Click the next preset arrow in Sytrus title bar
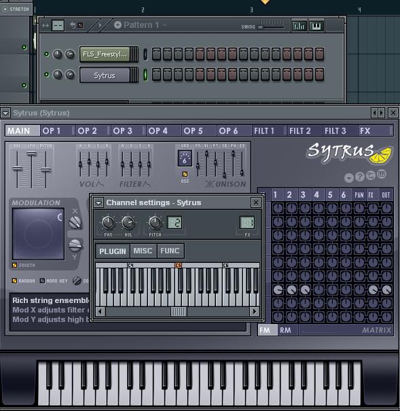The image size is (400, 411). coord(381,113)
